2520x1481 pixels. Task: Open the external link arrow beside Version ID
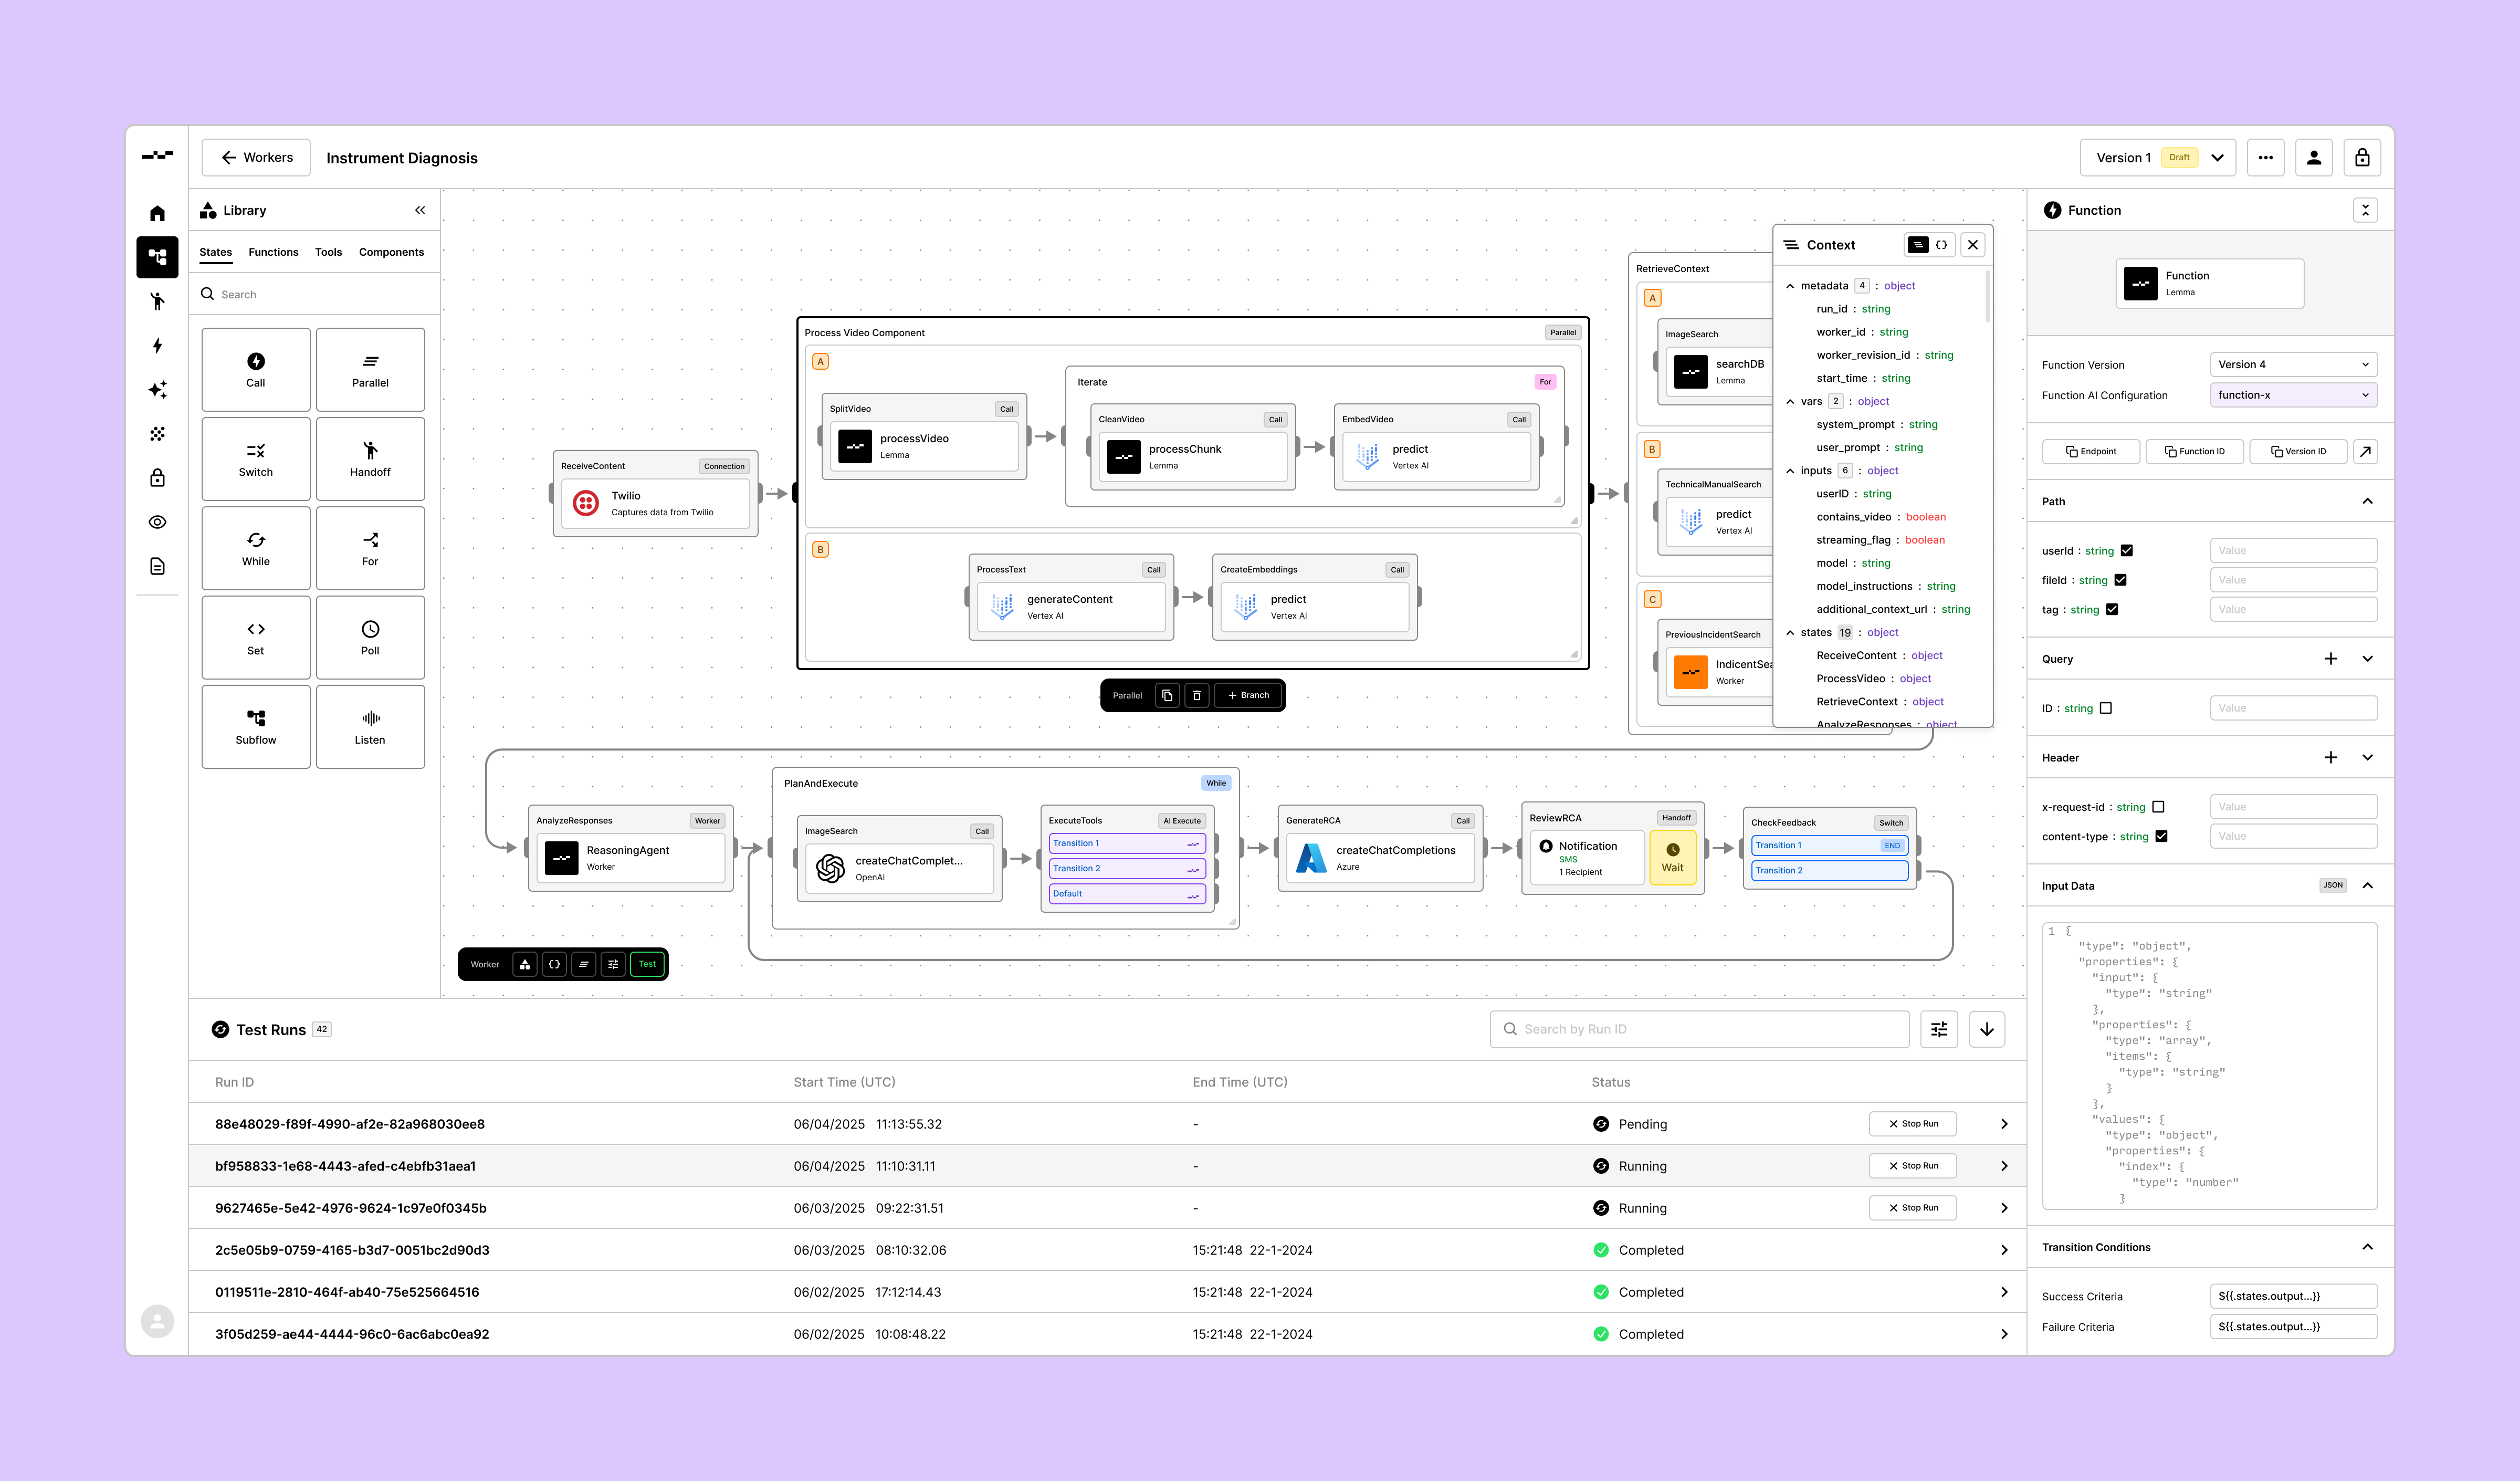pyautogui.click(x=2365, y=451)
